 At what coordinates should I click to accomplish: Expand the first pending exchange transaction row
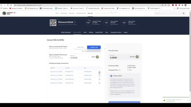tap(99, 72)
